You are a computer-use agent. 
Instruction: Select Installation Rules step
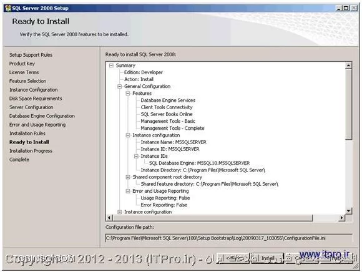pos(27,134)
